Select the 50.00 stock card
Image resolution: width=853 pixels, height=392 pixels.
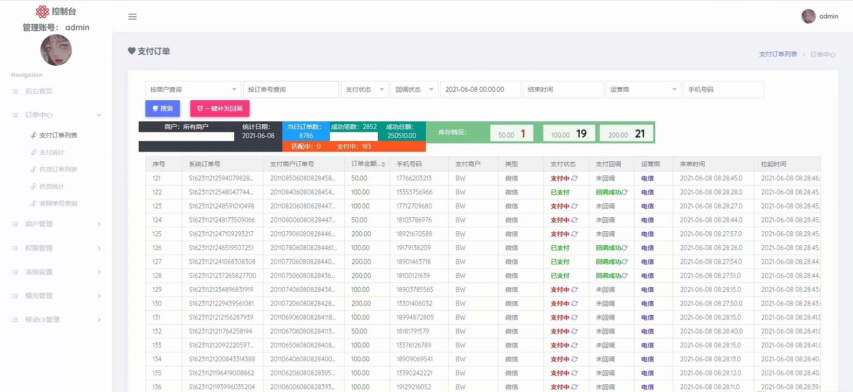coord(512,134)
